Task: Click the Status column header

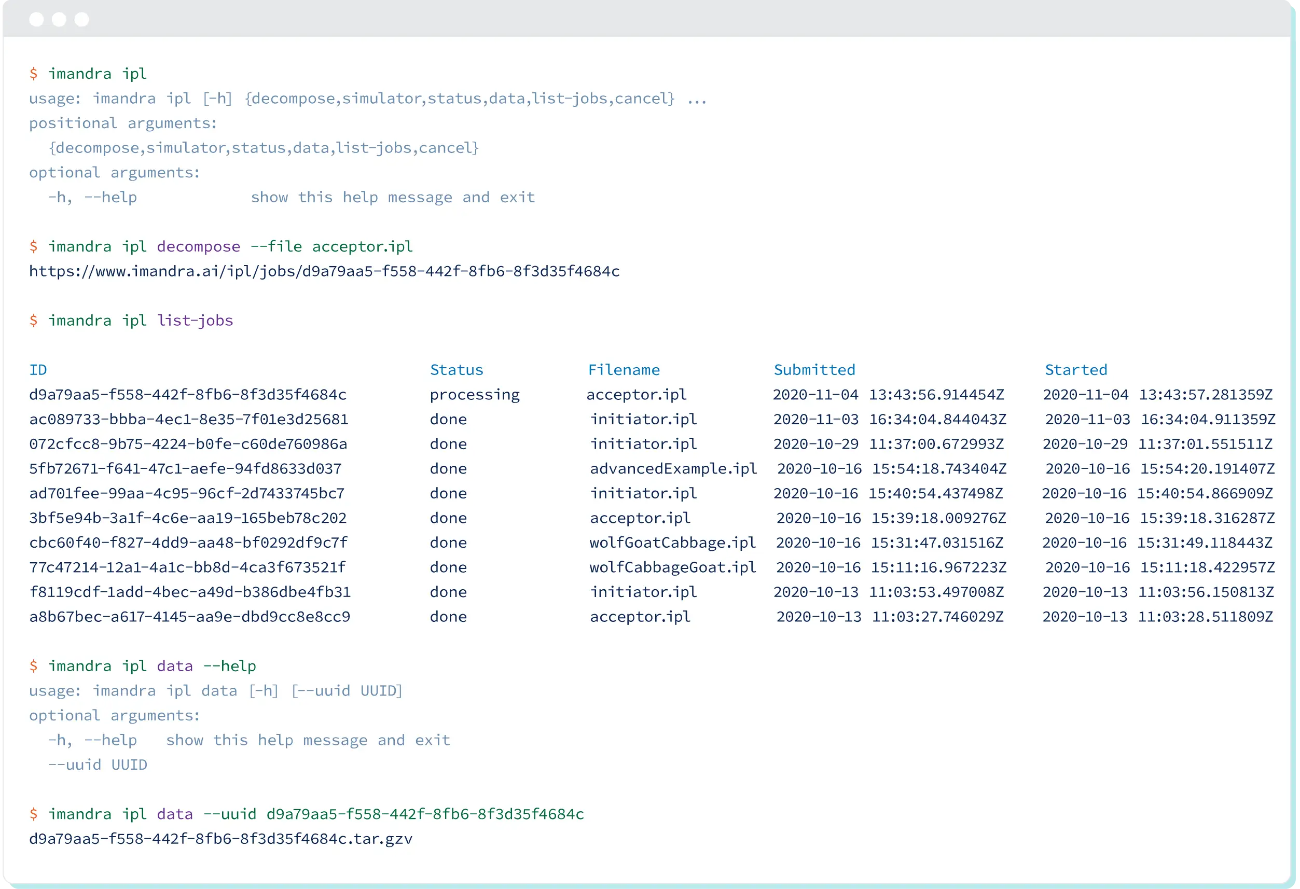Action: point(457,370)
